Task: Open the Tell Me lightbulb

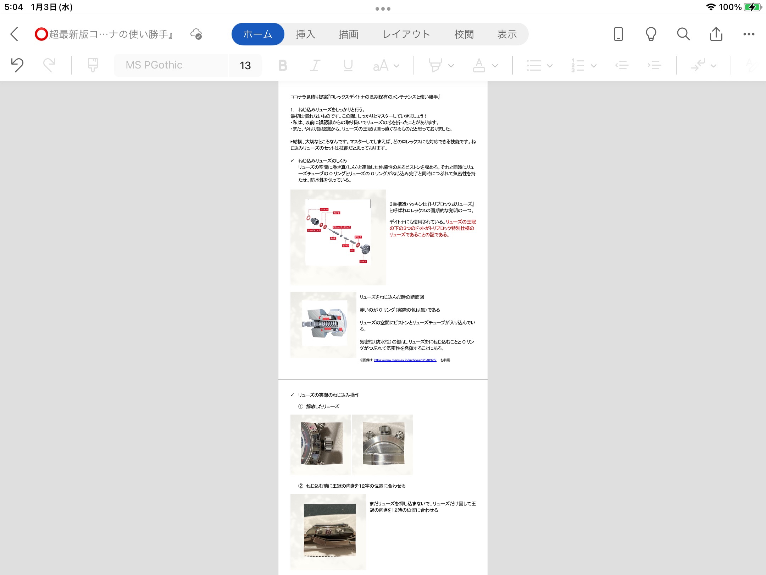Action: click(651, 34)
